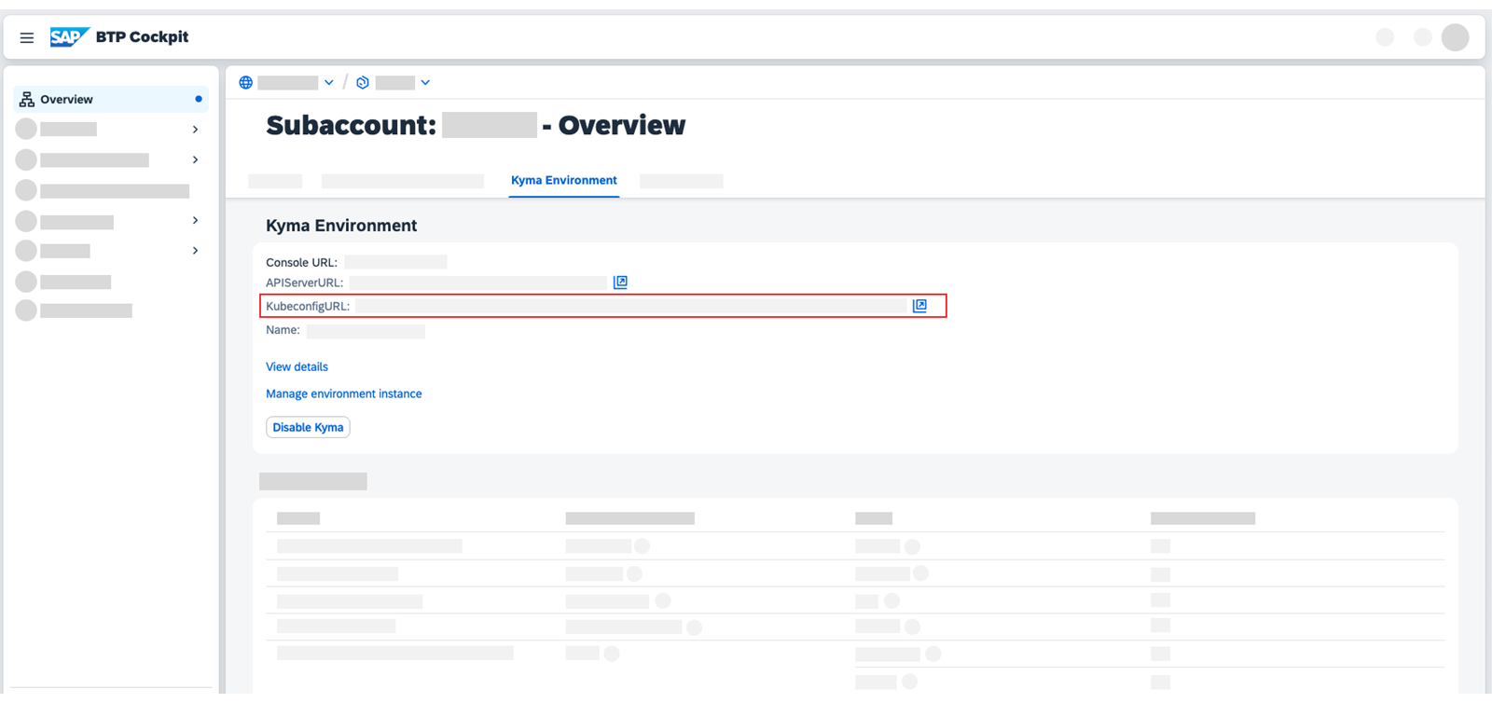Click the "BTP Cockpit" header title
Screen dimensions: 1492x703
pos(142,37)
